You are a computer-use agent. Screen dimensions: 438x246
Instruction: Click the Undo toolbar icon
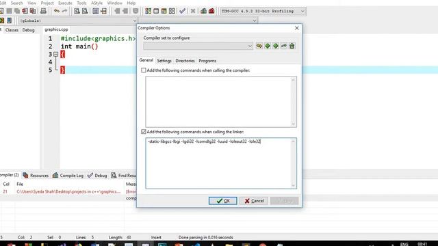point(57,11)
